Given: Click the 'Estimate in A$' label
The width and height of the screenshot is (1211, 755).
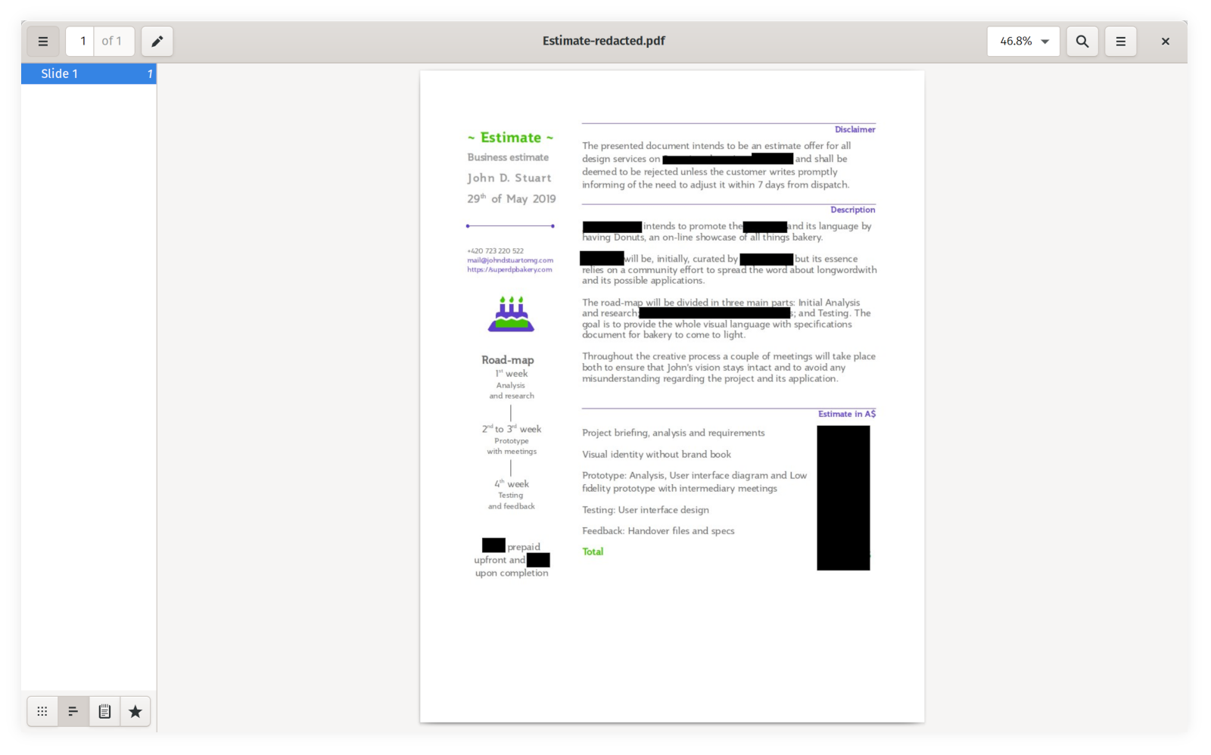Looking at the screenshot, I should pos(846,414).
